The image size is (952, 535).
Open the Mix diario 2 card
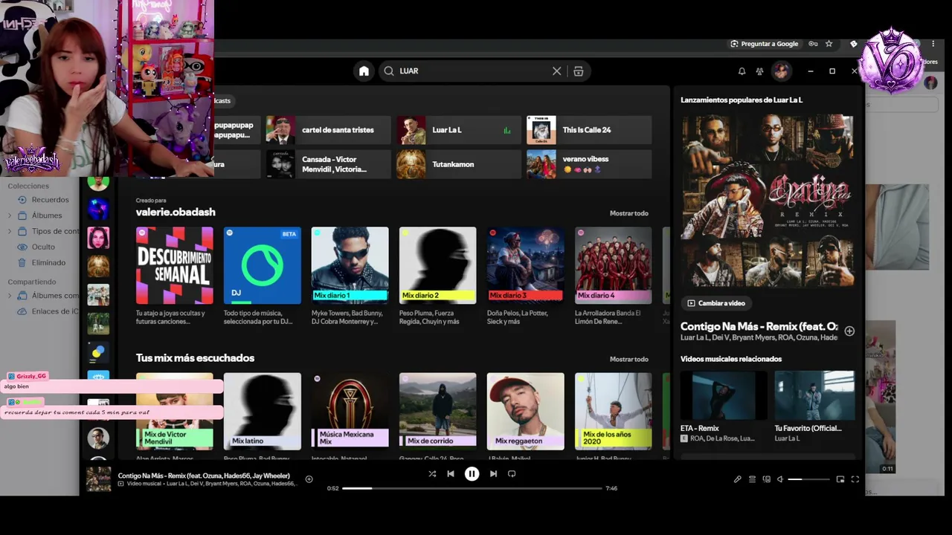coord(438,276)
